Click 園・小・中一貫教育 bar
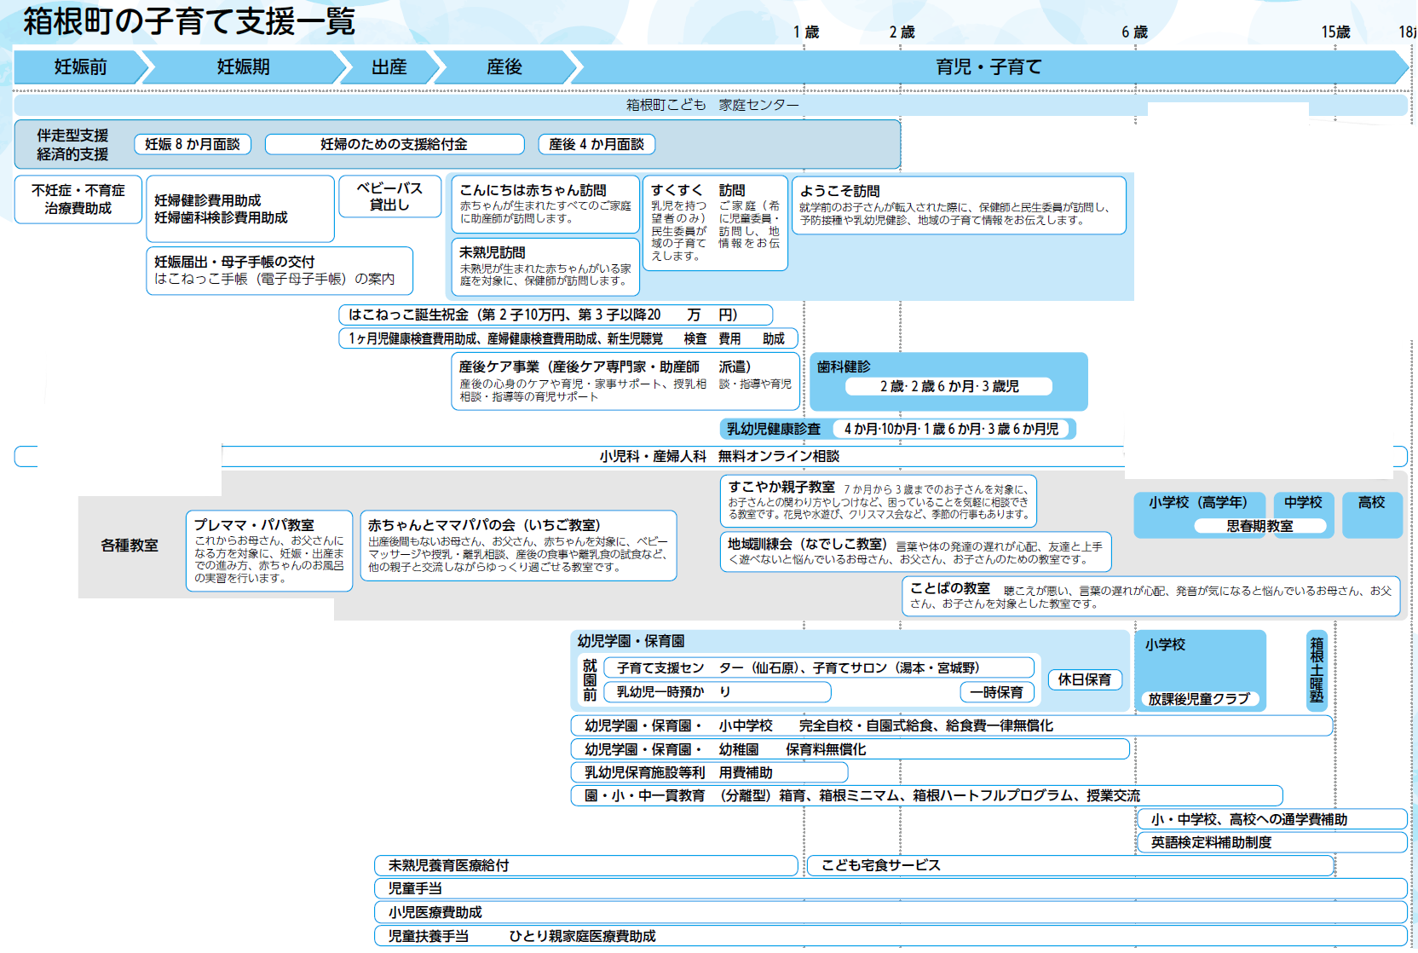This screenshot has width=1418, height=953. [927, 795]
